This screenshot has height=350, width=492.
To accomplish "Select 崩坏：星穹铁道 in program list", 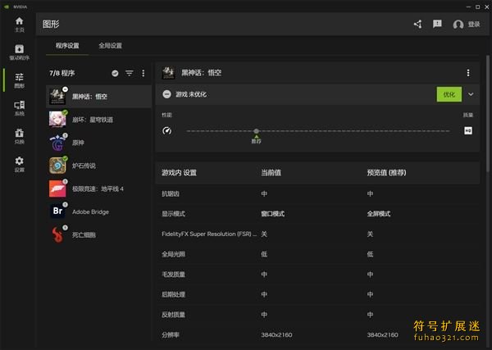I will tap(98, 120).
